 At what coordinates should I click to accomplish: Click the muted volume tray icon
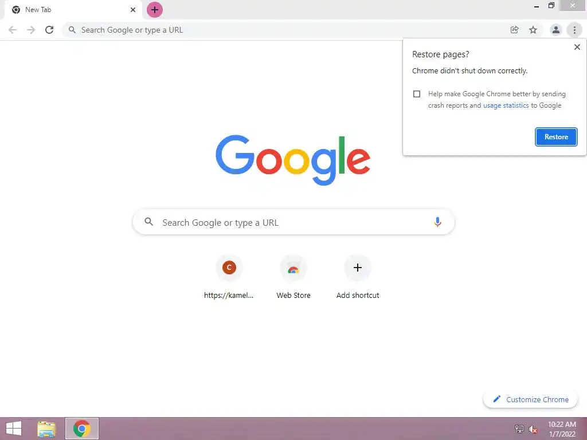pyautogui.click(x=533, y=429)
